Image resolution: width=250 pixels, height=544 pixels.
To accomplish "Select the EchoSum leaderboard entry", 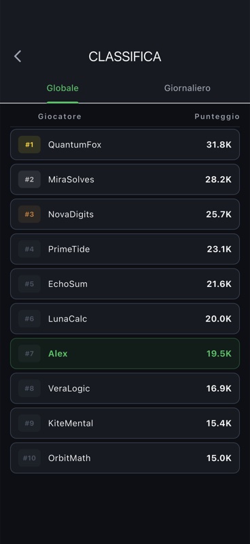I will (x=125, y=284).
